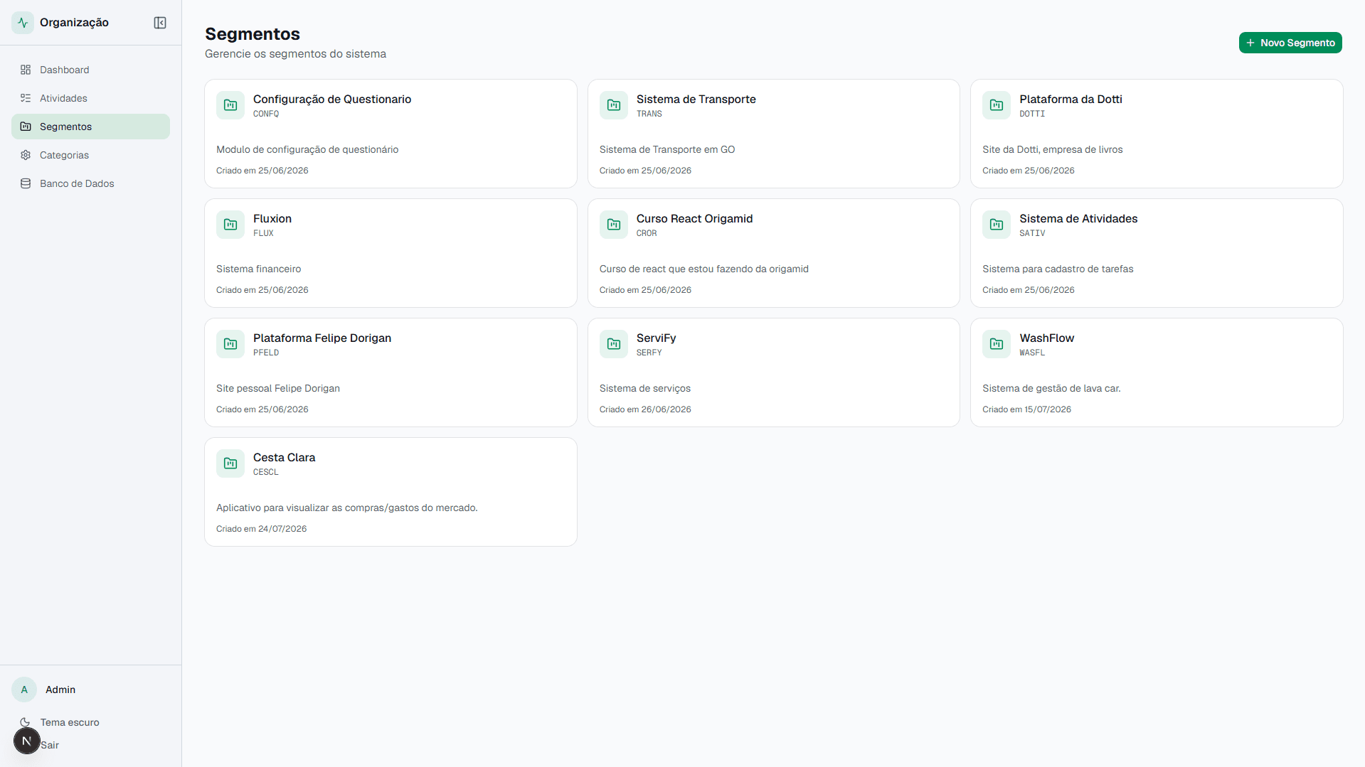Click the SATIV segment code
The image size is (1365, 767).
(x=1032, y=233)
